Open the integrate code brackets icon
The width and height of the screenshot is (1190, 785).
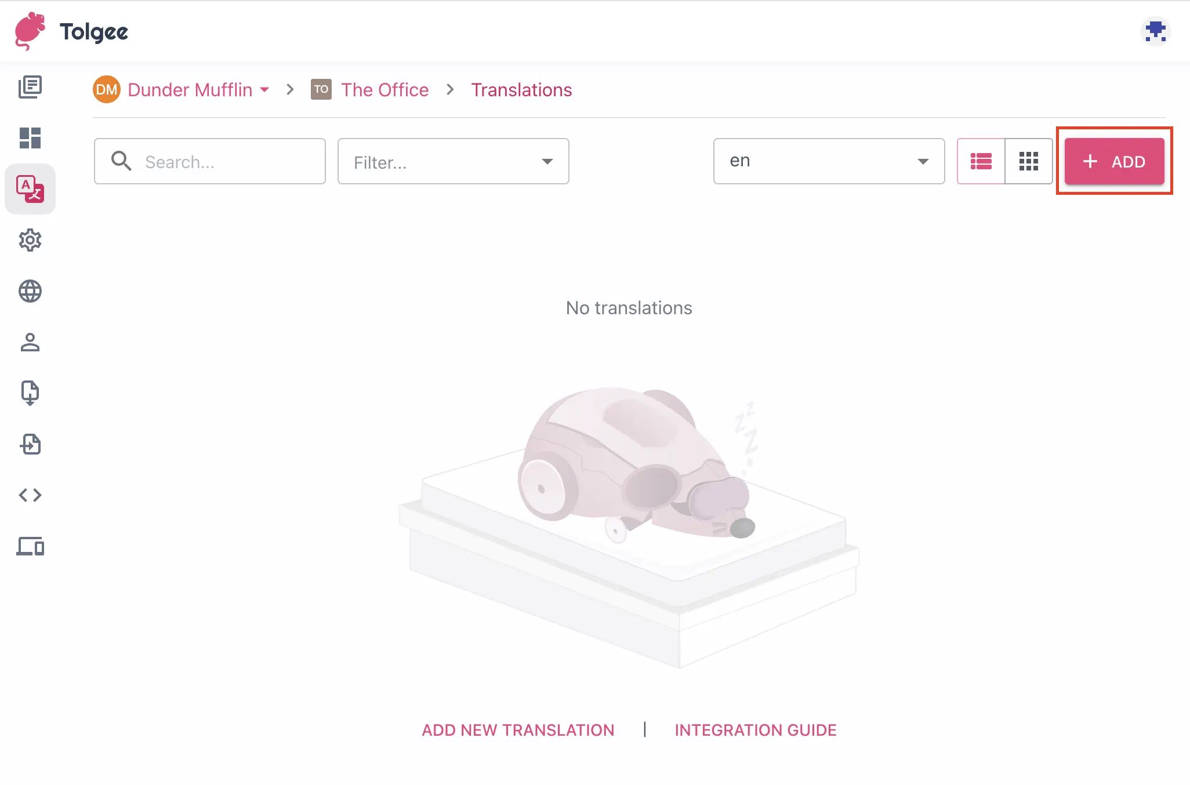30,495
